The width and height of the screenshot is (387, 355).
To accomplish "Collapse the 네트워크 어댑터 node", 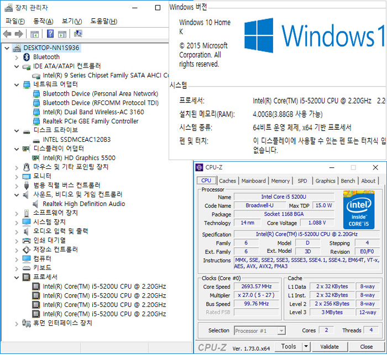I will pos(17,85).
